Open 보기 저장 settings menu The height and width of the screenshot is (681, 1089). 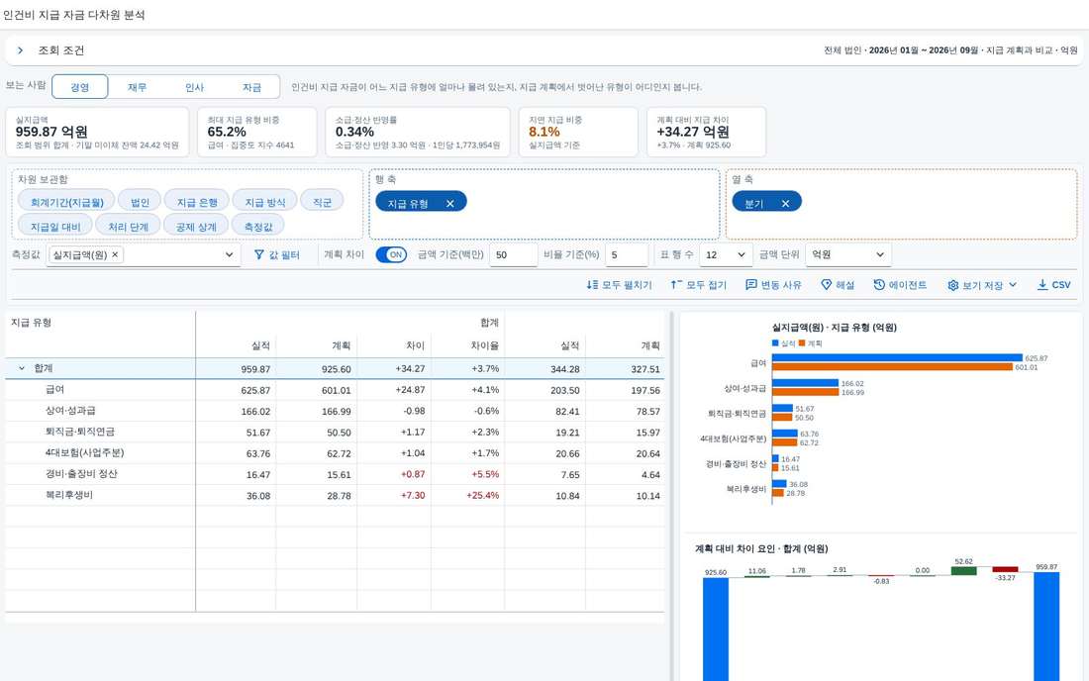982,285
